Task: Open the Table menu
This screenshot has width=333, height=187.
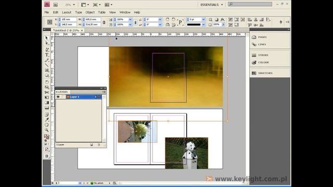Action: pyautogui.click(x=102, y=12)
